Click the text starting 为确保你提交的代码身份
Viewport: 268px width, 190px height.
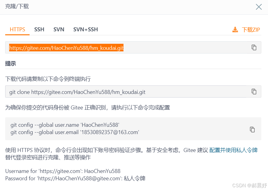(88, 108)
